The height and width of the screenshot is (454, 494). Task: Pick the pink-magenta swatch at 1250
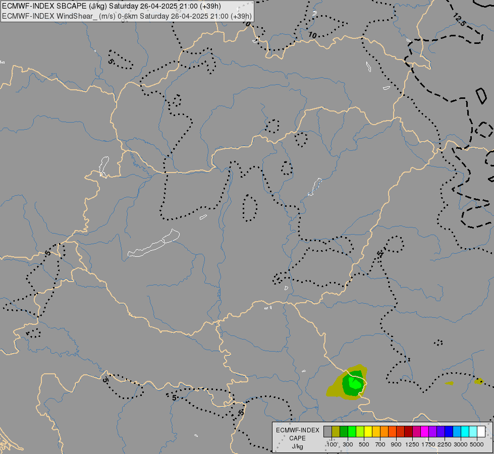tap(416, 432)
